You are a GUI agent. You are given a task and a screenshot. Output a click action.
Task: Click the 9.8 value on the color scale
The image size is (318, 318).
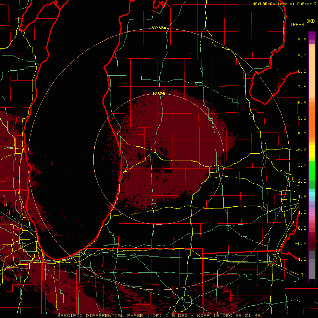click(x=302, y=40)
